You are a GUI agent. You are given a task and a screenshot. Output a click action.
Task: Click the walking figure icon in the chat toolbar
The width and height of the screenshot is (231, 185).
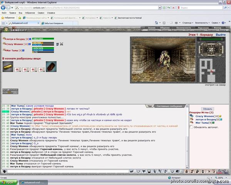coord(154,171)
